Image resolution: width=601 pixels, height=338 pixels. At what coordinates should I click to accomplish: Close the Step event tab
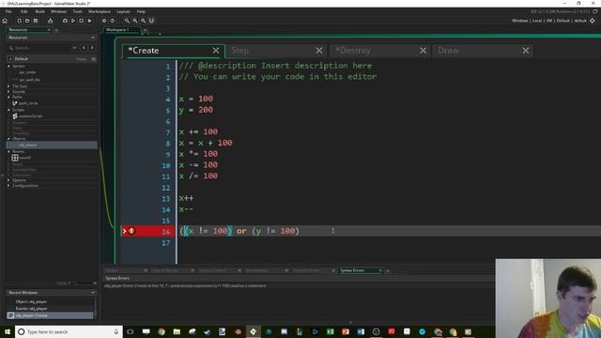click(319, 51)
